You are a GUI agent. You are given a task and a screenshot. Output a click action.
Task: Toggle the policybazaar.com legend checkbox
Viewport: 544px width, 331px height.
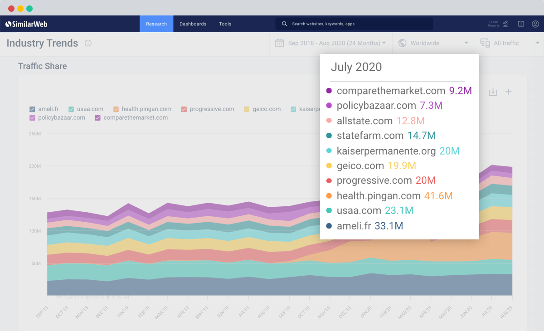click(32, 118)
